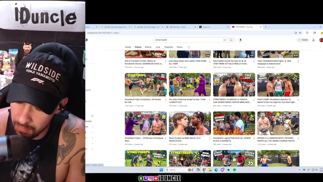Close the KaiCenat Twitch browser tab
This screenshot has height=182, width=323.
[x=195, y=27]
